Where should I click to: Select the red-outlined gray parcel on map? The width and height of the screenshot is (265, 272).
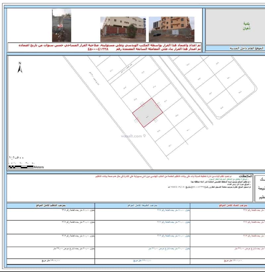pos(148,113)
